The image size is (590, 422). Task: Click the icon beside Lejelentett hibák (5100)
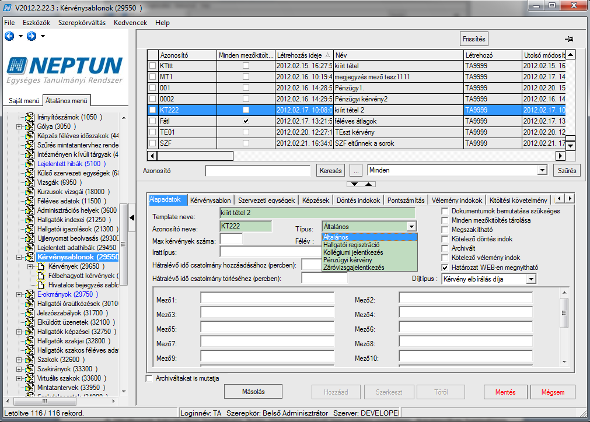tap(30, 164)
